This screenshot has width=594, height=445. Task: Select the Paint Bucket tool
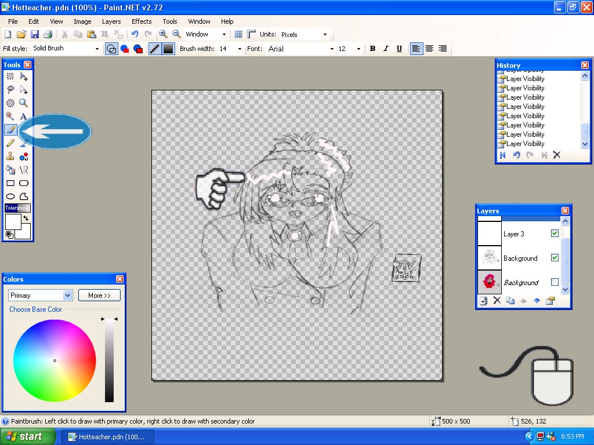tap(10, 170)
